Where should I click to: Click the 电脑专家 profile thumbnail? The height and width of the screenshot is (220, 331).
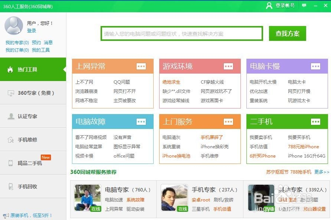pyautogui.click(x=88, y=197)
